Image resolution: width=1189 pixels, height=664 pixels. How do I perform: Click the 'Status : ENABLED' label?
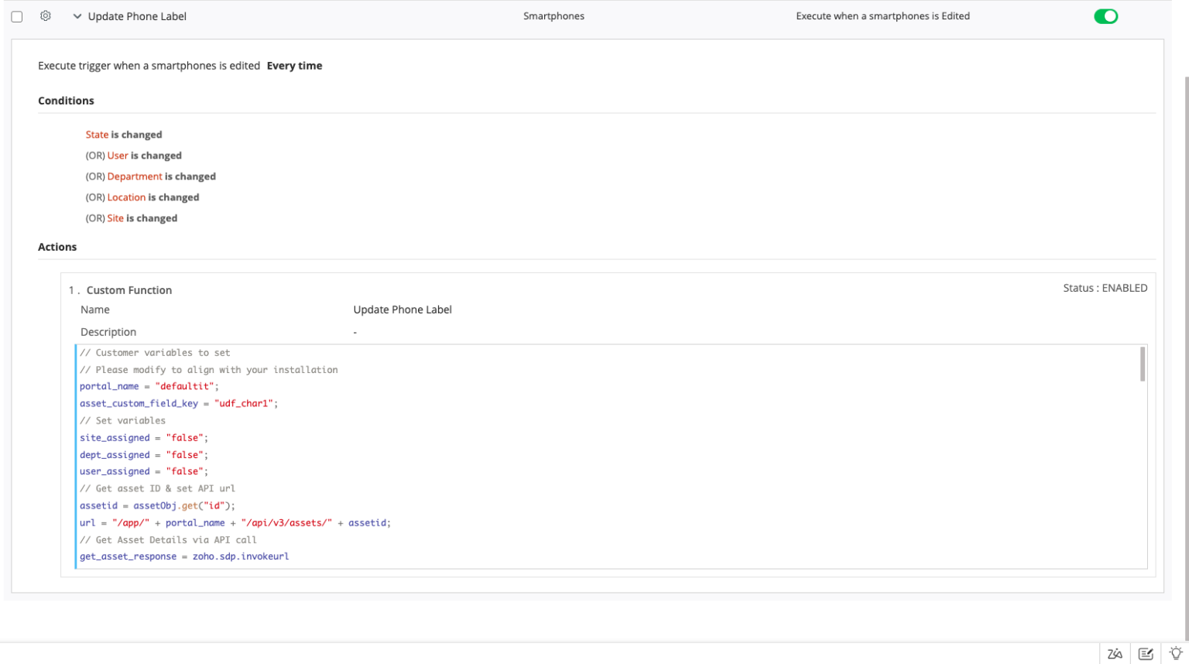pos(1105,288)
